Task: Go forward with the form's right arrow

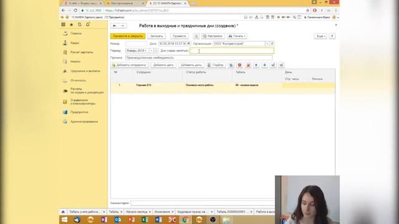Action: click(123, 26)
